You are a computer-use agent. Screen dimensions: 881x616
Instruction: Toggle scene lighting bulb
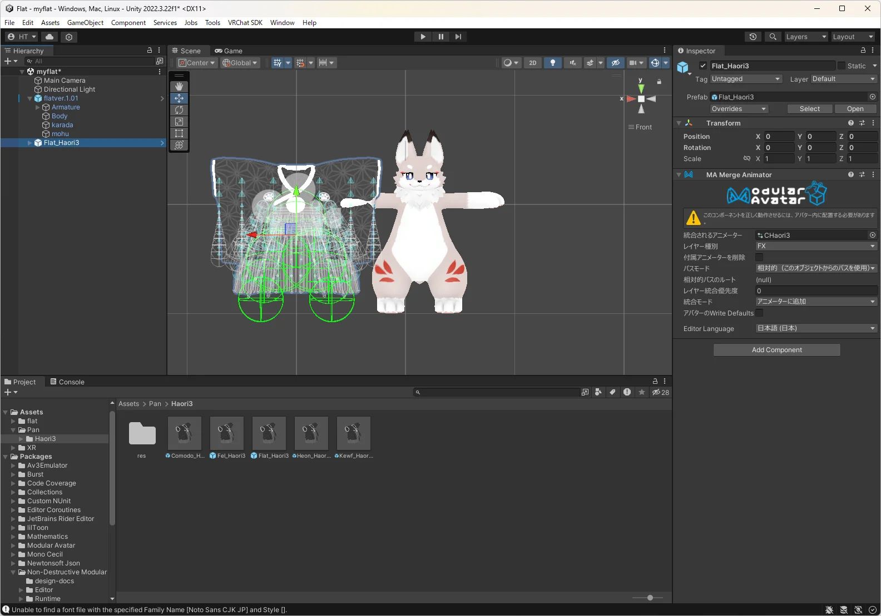coord(552,63)
